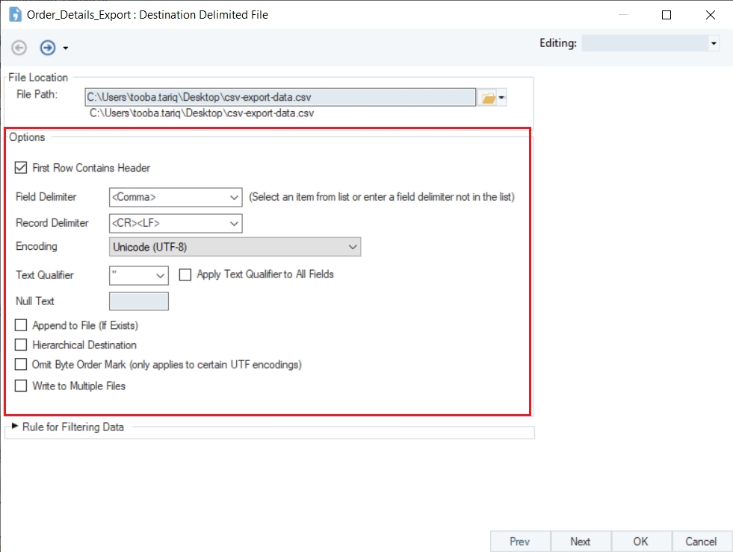Open the Field Delimiter dropdown

234,198
